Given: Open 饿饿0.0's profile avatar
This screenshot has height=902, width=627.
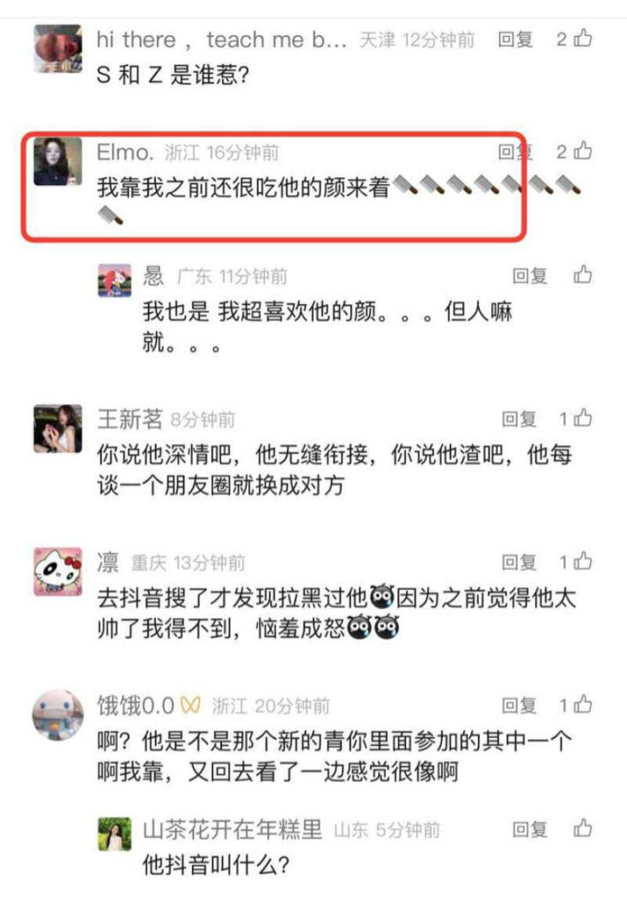Looking at the screenshot, I should pos(57,714).
